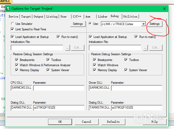Click the Defaults button
The image size is (174, 129).
(113, 122)
